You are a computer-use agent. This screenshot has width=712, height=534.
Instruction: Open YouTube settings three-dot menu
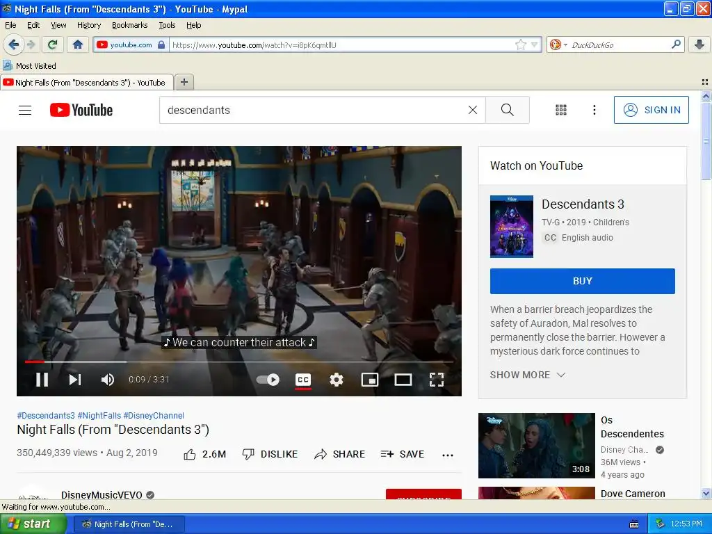coord(594,110)
